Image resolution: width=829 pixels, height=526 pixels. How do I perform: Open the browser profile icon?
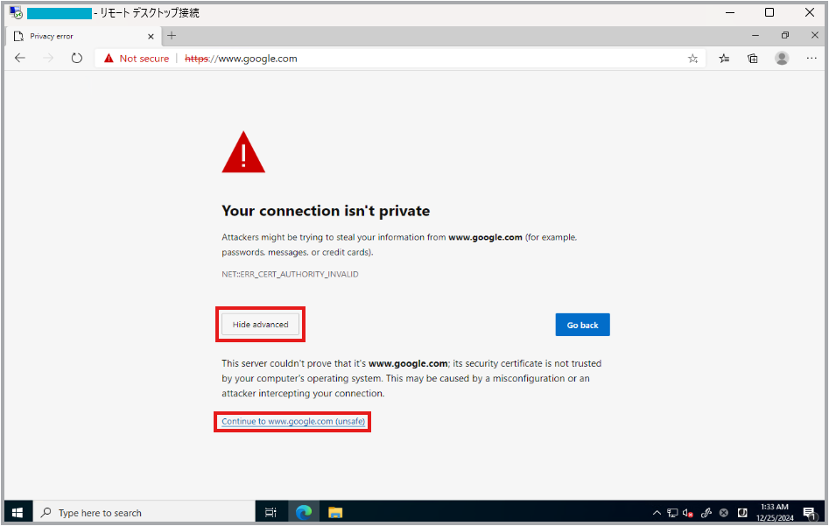(781, 58)
